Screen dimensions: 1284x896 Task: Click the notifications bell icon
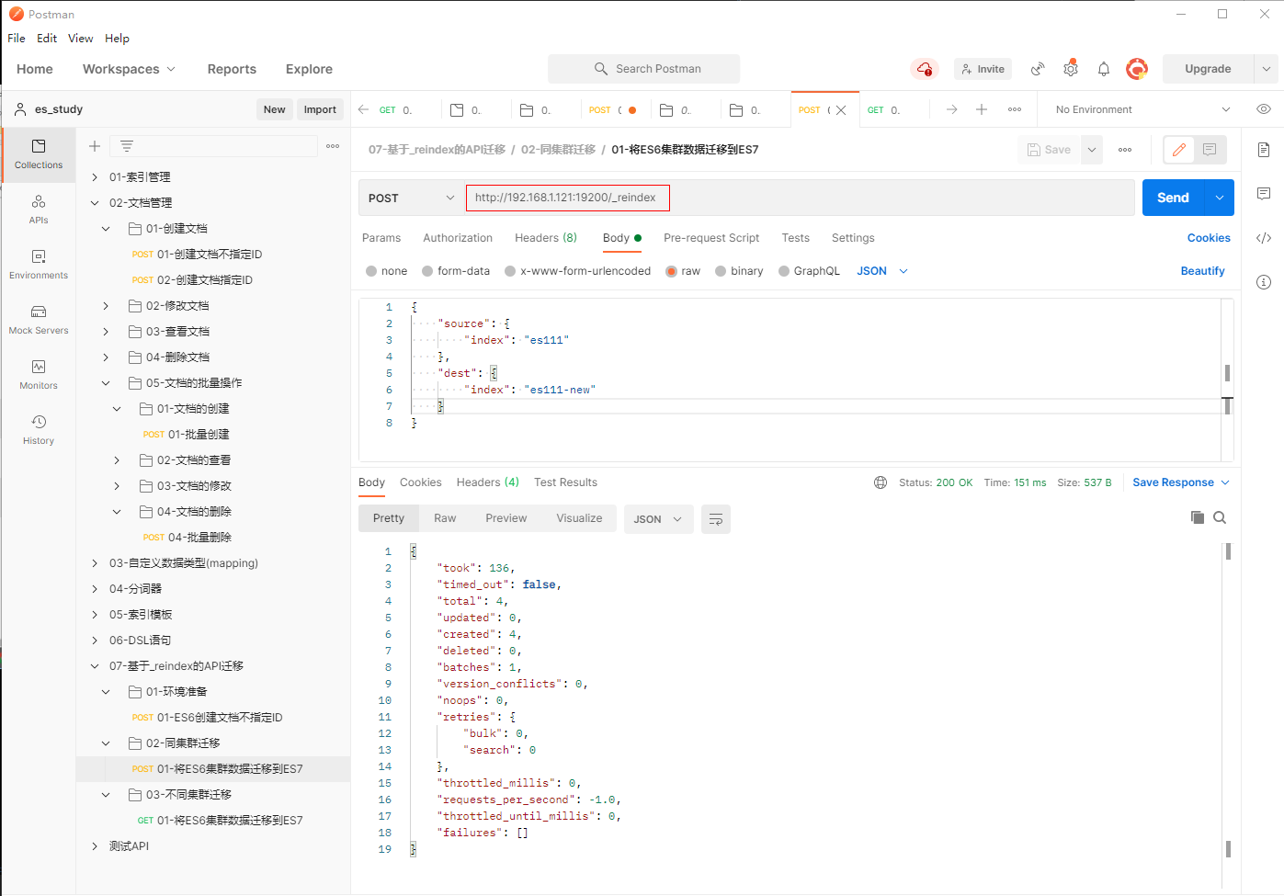pyautogui.click(x=1104, y=69)
